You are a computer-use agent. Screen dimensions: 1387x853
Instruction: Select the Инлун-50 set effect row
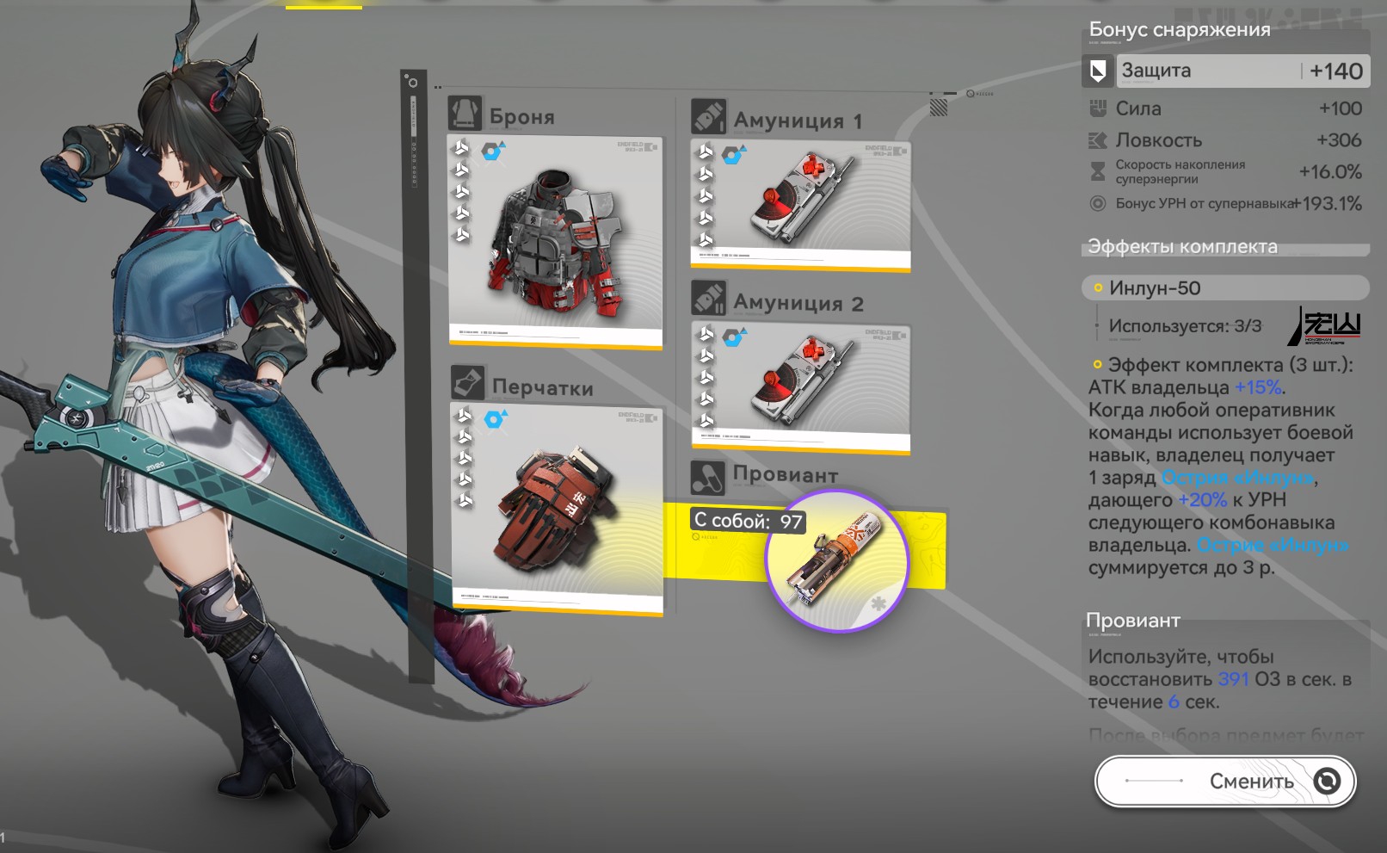pos(1225,288)
